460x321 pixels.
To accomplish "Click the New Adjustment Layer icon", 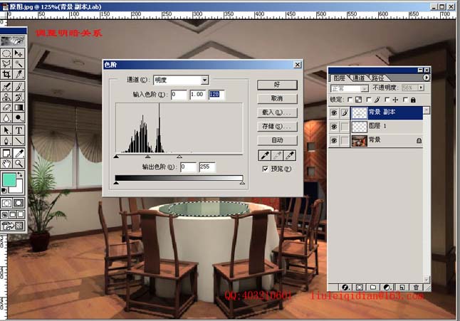I will [x=387, y=288].
